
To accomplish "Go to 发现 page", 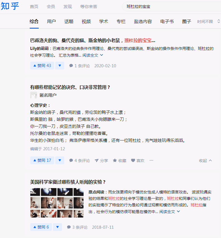I will [x=68, y=6].
